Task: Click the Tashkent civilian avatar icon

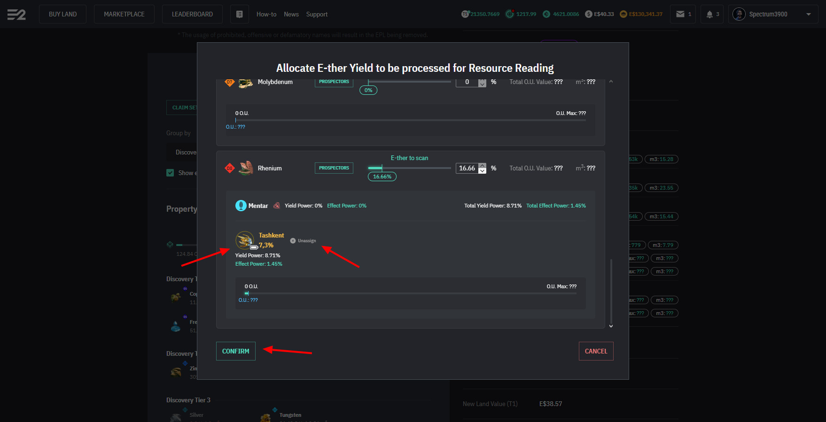Action: coord(245,240)
